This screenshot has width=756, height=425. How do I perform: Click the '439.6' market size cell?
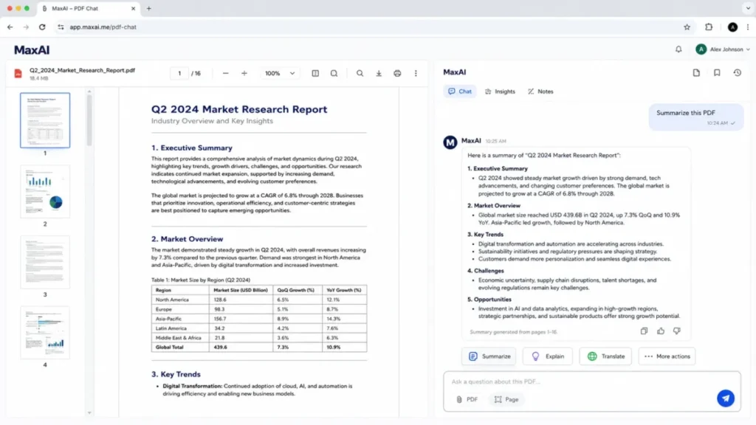click(220, 347)
